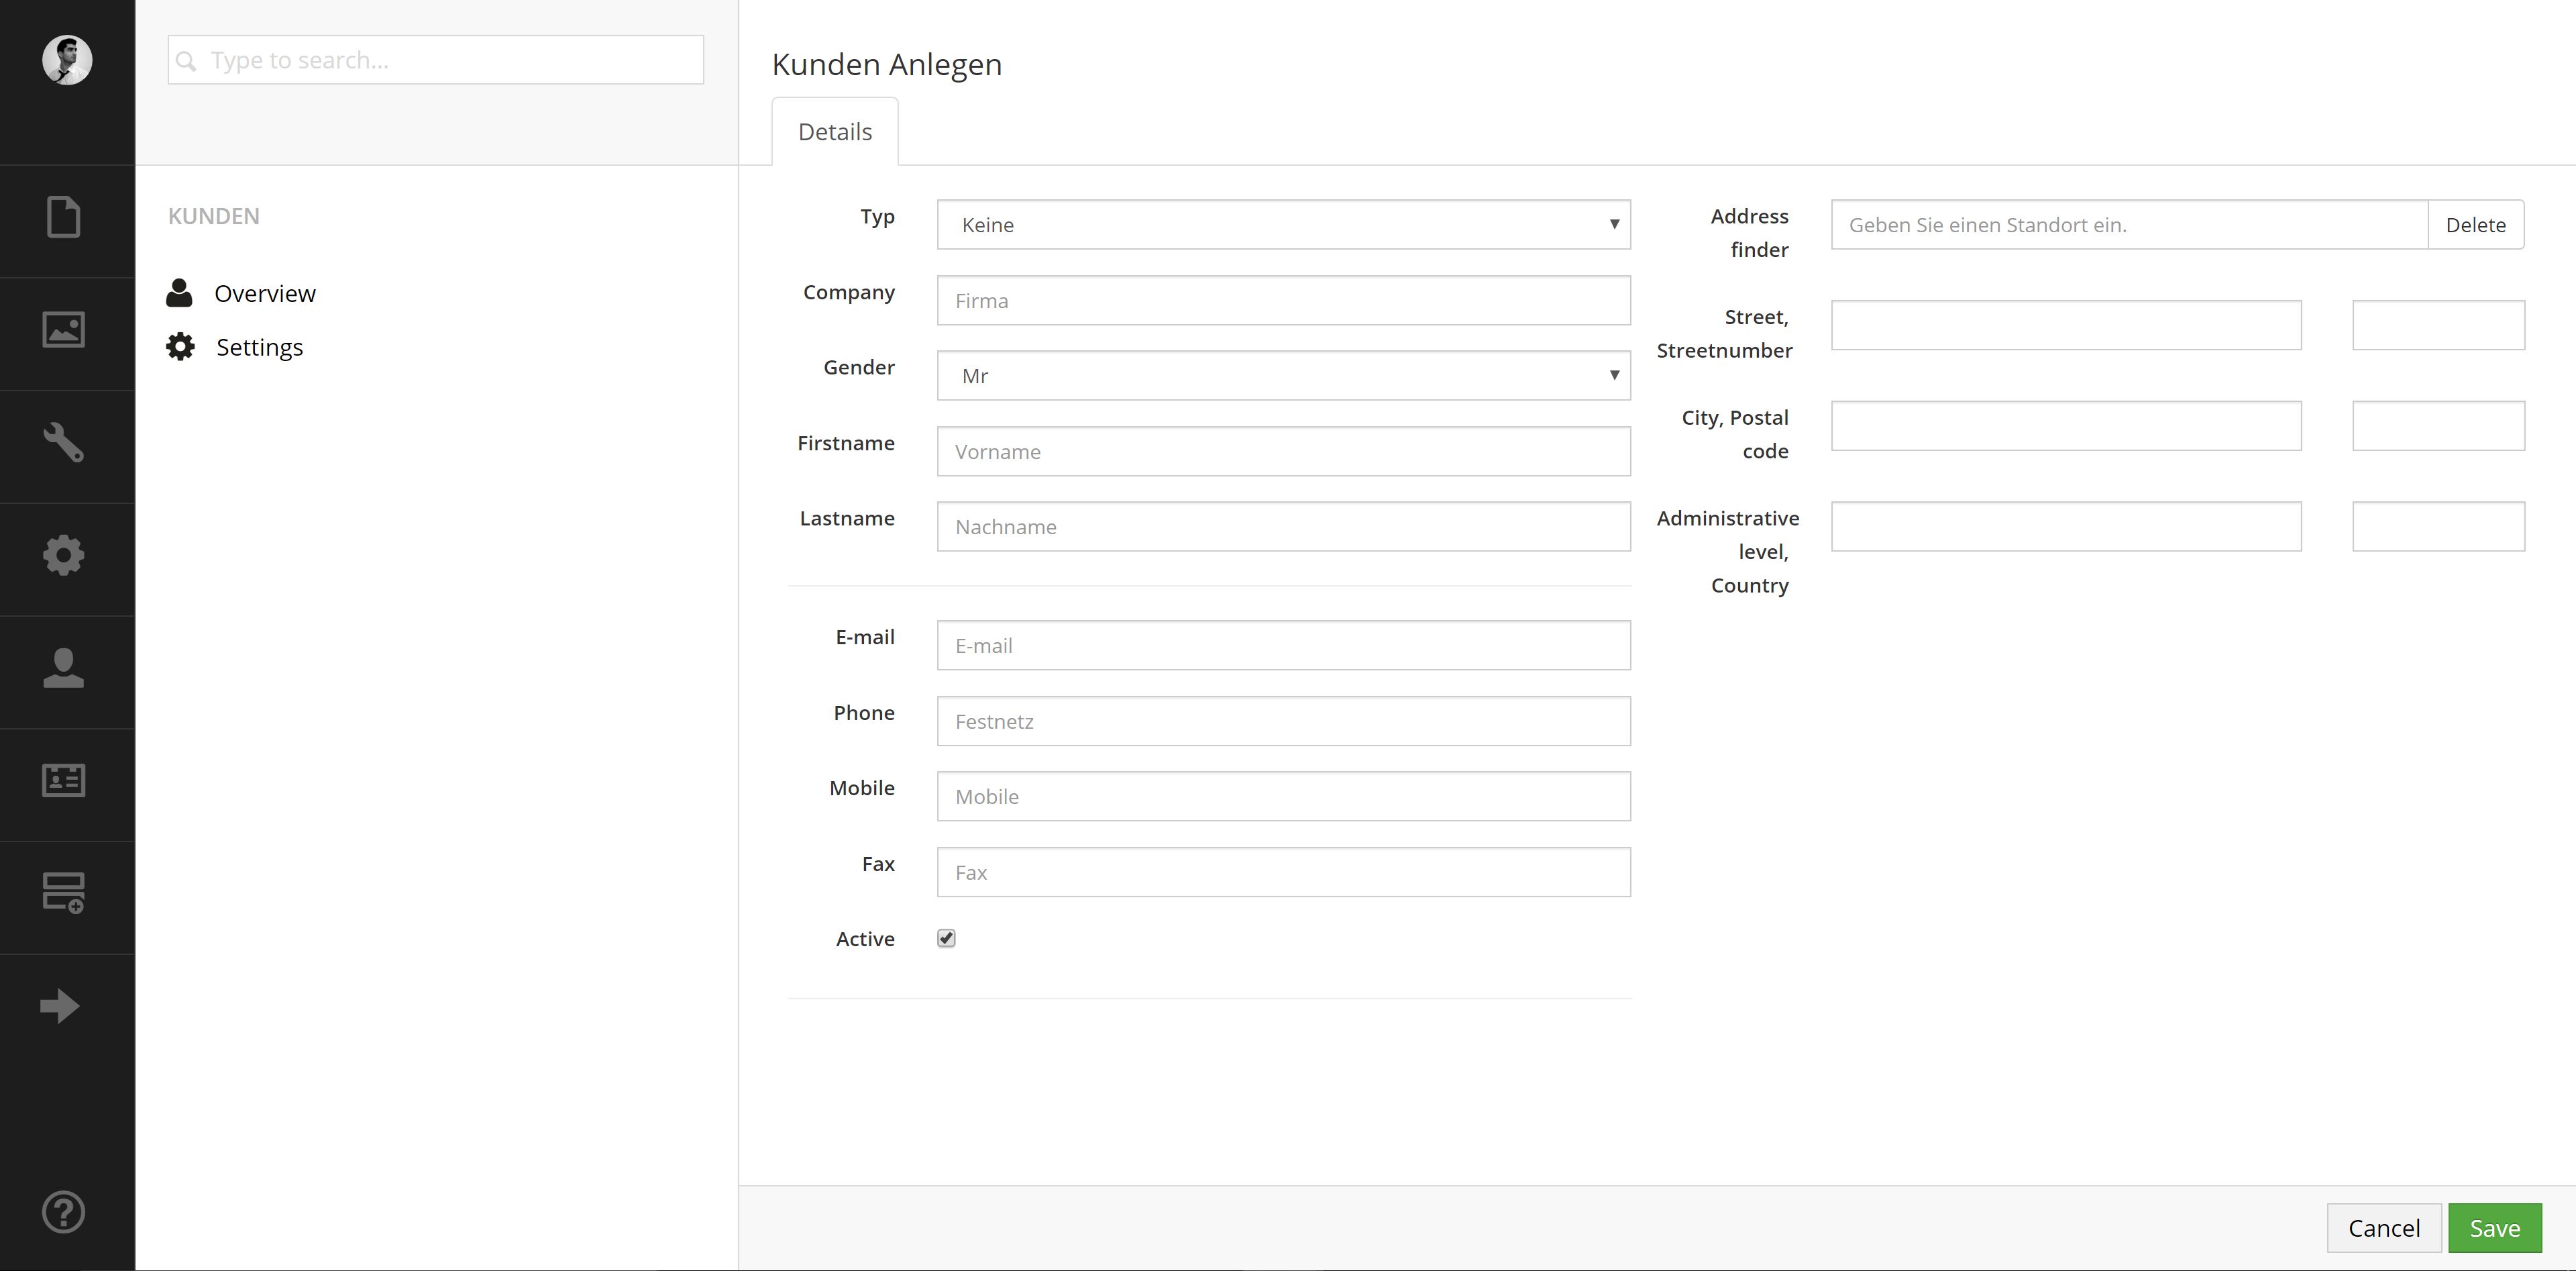The image size is (2576, 1271).
Task: Click the Typ label
Action: pos(877,217)
